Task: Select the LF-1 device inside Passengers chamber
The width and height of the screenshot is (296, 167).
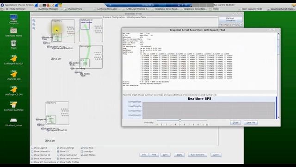Action: (85, 63)
